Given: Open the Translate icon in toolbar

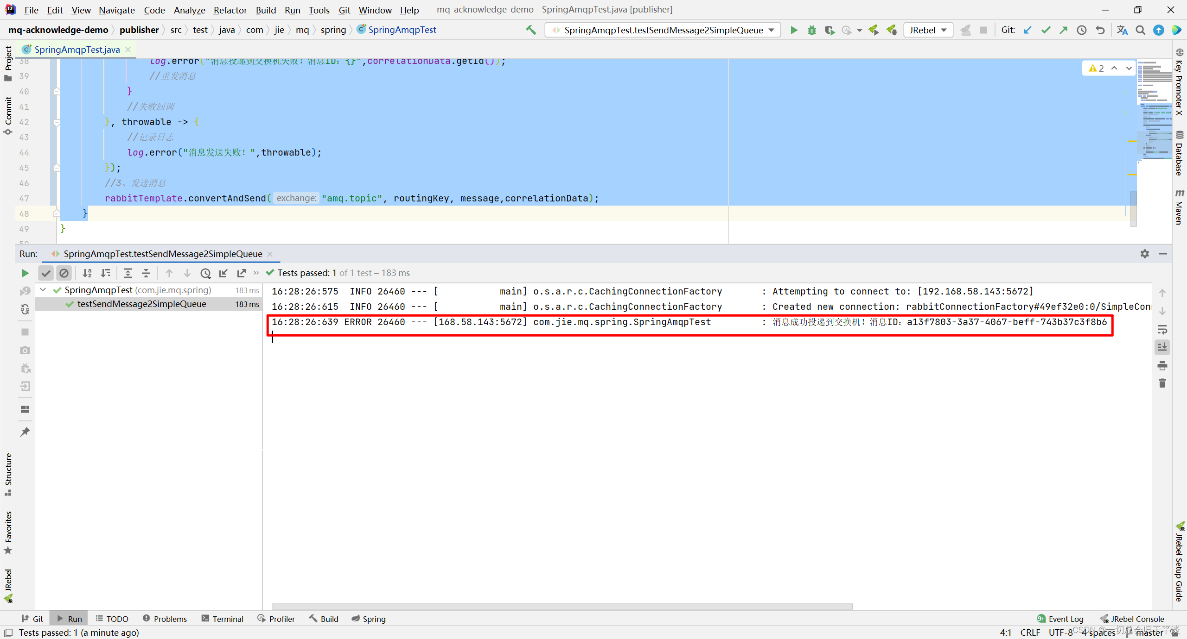Looking at the screenshot, I should [x=1122, y=30].
